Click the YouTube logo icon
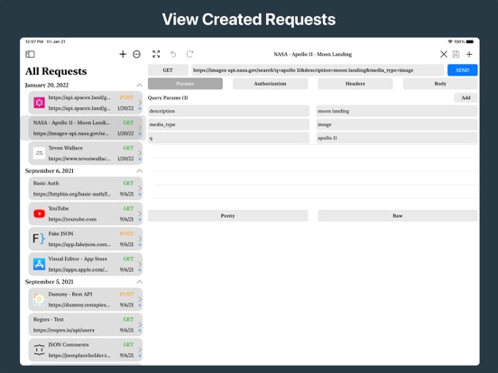This screenshot has height=373, width=498. [x=39, y=214]
